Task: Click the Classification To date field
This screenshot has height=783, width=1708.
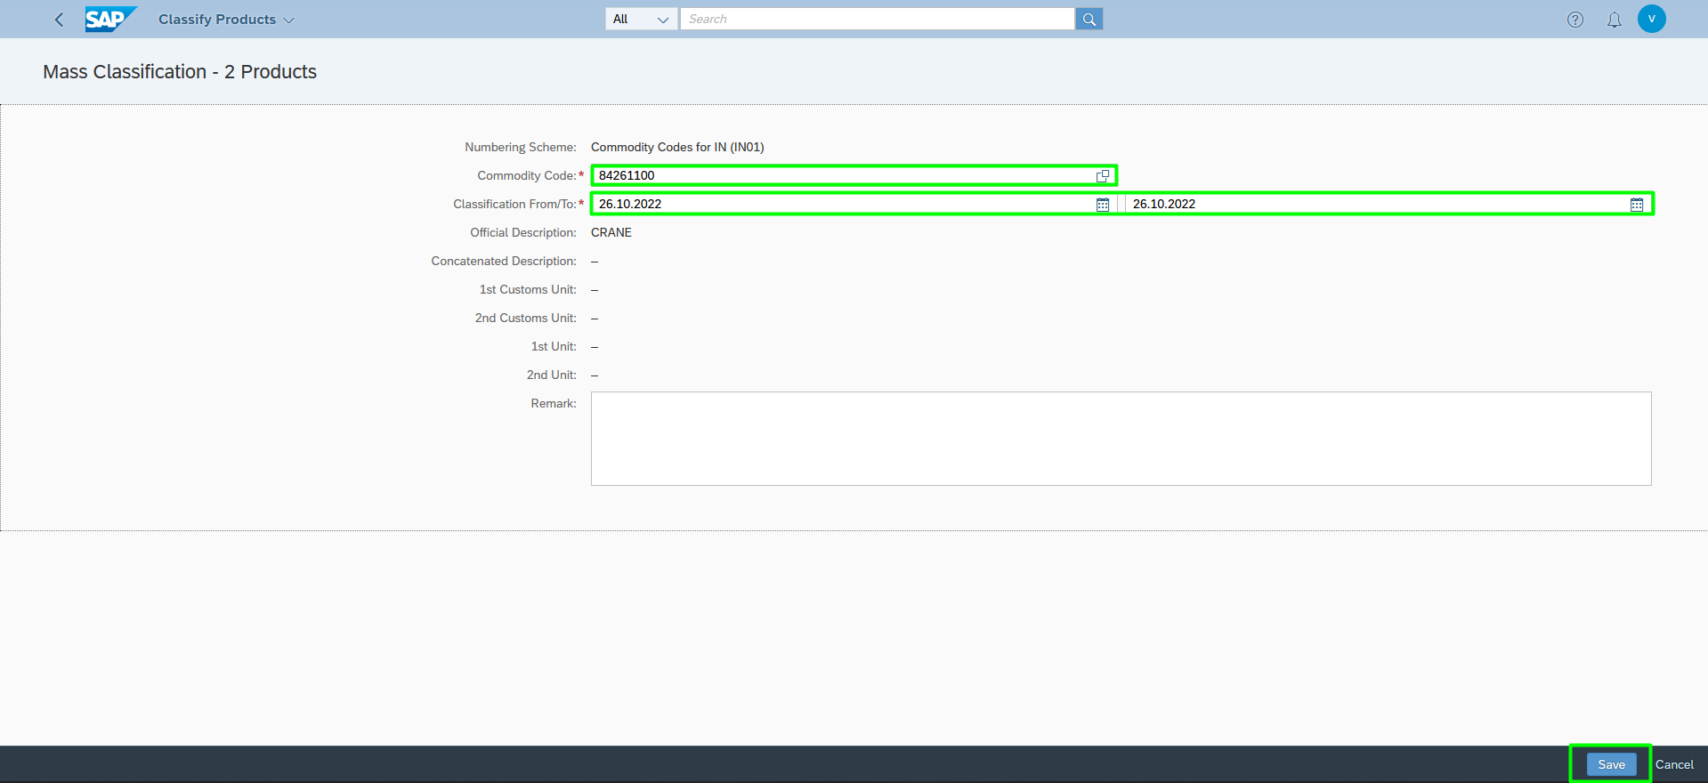Action: point(1378,205)
